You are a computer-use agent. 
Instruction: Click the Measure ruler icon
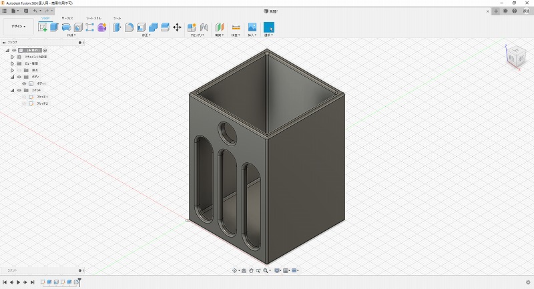coord(236,27)
